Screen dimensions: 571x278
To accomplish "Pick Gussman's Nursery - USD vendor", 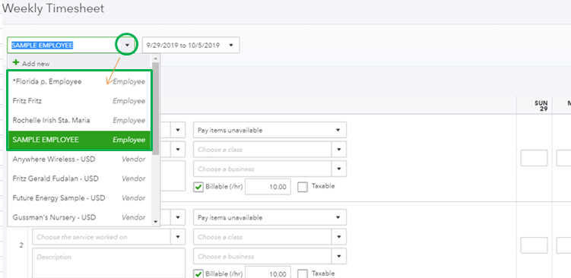I will pos(78,217).
